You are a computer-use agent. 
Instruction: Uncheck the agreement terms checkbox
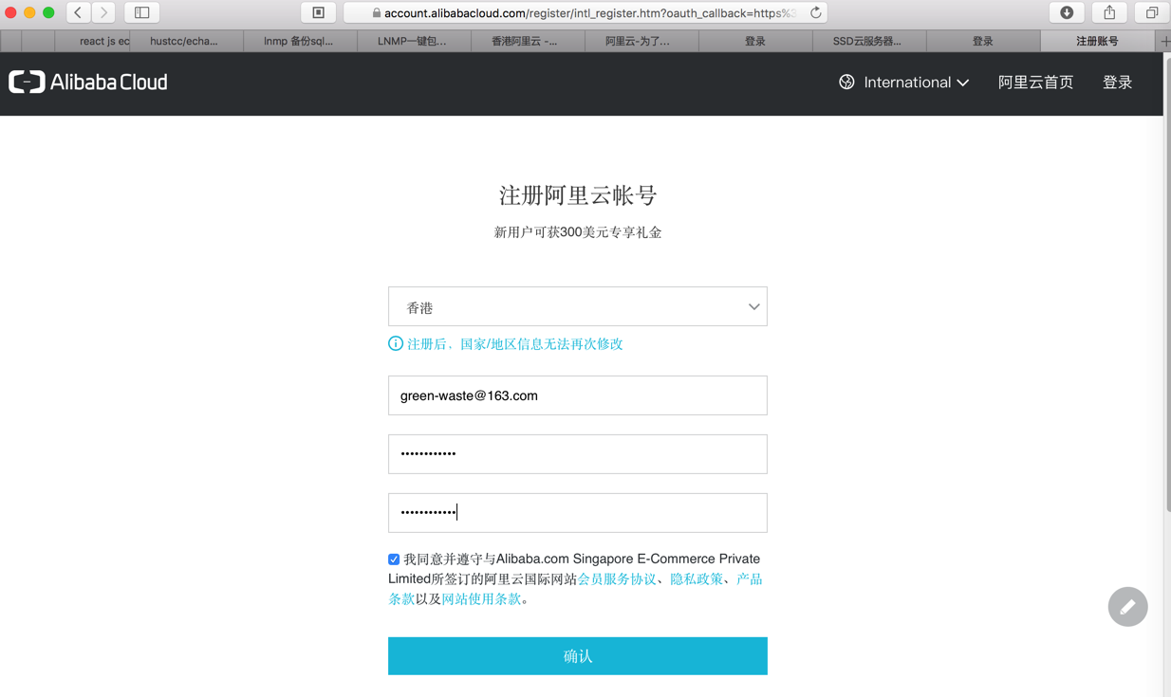[x=394, y=559]
